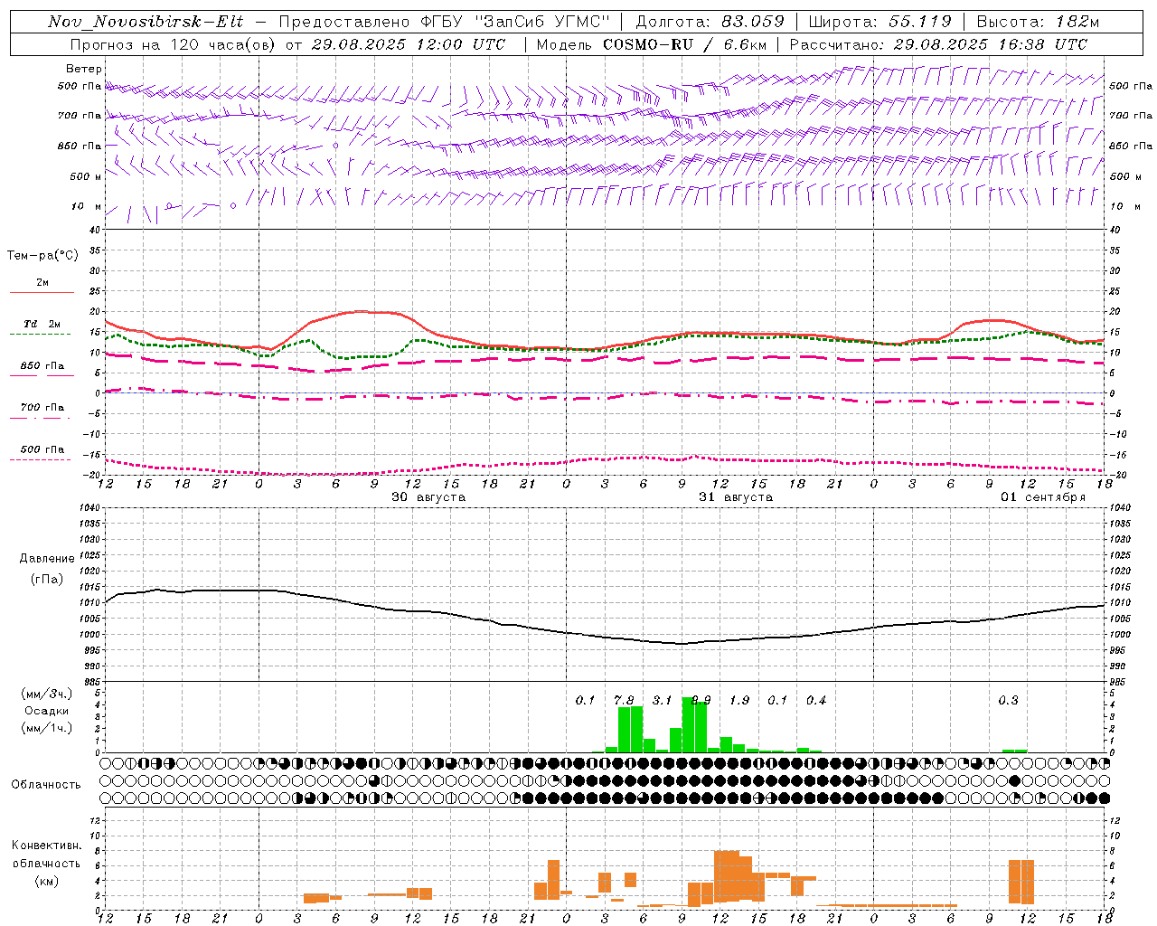Click the Давление pressure panel label

pos(47,559)
